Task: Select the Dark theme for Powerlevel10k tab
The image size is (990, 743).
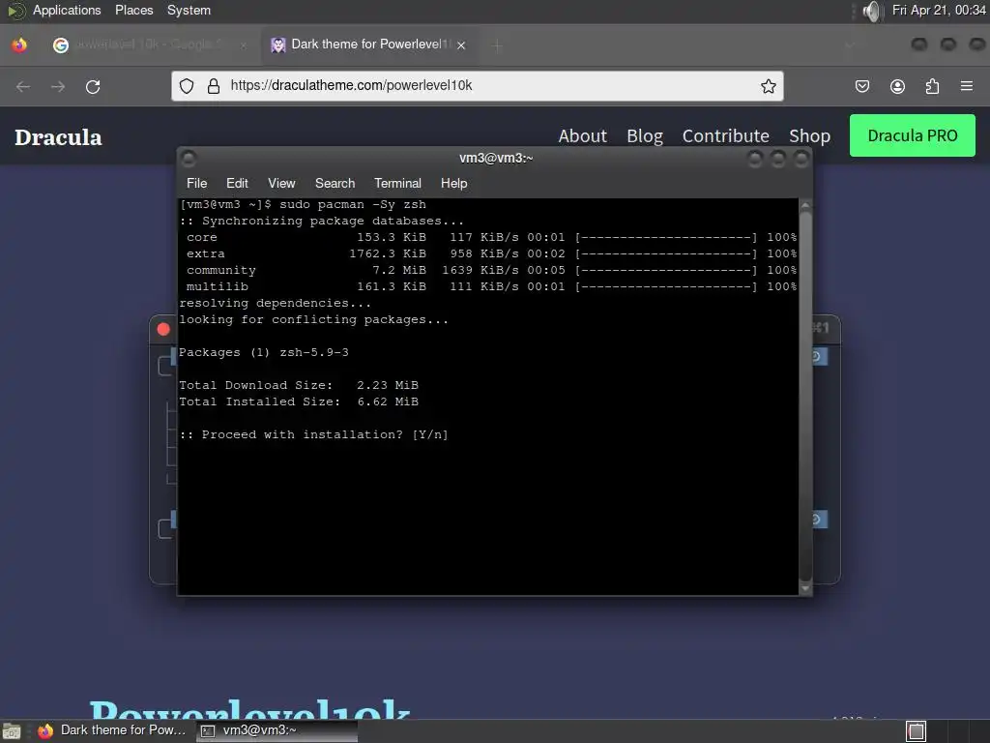Action: 369,45
